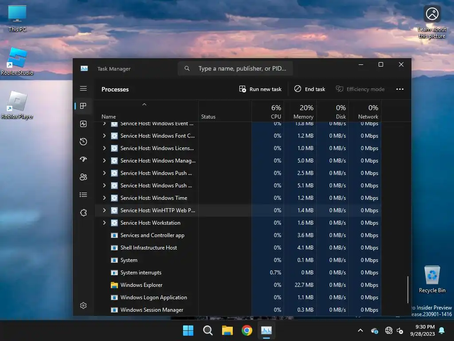Image resolution: width=454 pixels, height=341 pixels.
Task: Sort processes by Network column
Action: [365, 111]
